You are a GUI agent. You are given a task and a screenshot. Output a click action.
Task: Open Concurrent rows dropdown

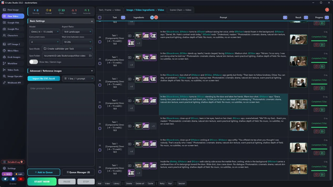tap(45, 42)
